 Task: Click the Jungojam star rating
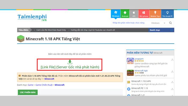[139, 61]
